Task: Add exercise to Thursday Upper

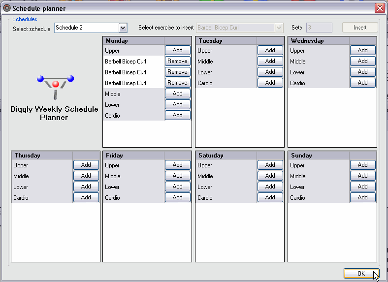Action: (x=86, y=165)
